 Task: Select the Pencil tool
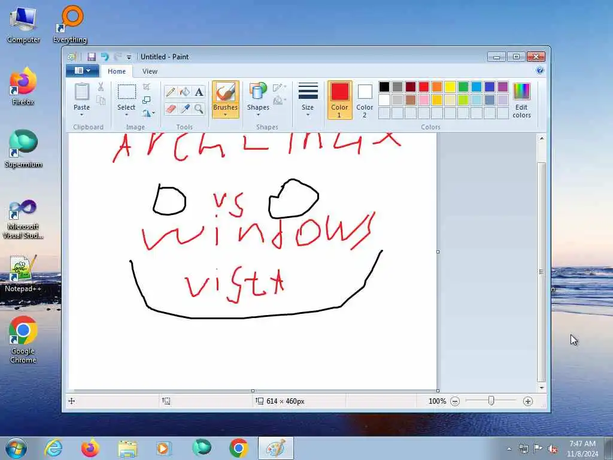point(171,92)
